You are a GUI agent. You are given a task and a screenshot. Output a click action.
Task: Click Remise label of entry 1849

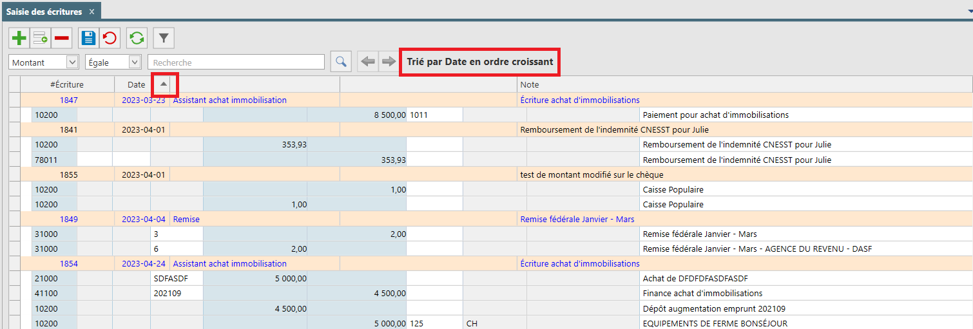186,219
